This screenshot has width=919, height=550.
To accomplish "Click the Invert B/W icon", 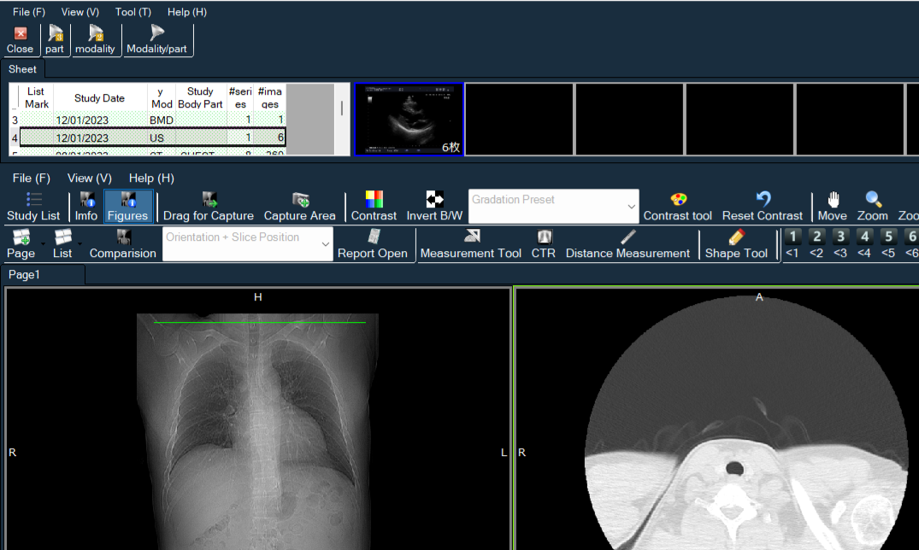I will click(x=434, y=200).
